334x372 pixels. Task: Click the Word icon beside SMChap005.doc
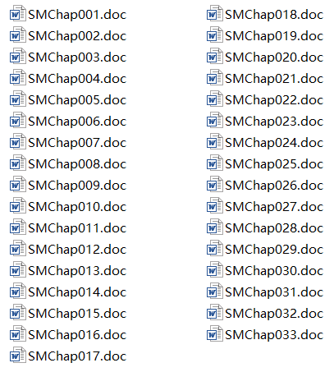(x=18, y=99)
